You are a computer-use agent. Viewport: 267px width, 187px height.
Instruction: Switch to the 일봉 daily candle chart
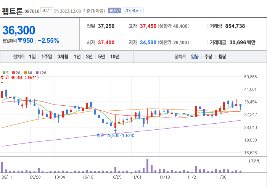pos(195,56)
